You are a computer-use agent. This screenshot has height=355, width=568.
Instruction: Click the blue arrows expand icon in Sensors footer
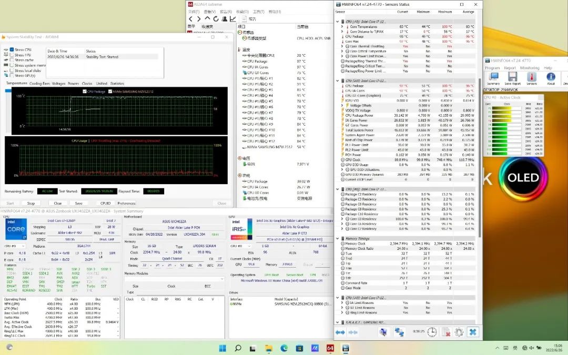coord(340,332)
